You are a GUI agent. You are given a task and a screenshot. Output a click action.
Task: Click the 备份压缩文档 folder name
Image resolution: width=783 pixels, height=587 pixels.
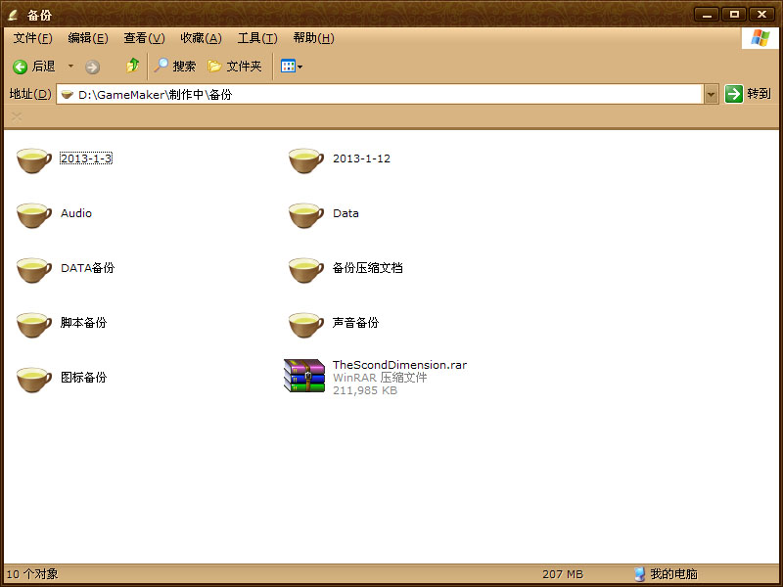tap(368, 268)
